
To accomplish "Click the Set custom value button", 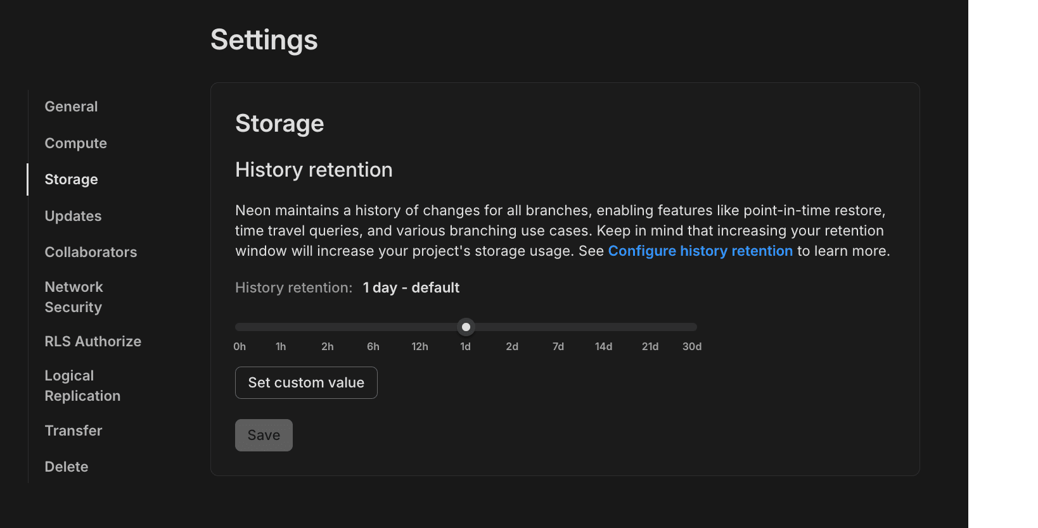I will pyautogui.click(x=306, y=382).
